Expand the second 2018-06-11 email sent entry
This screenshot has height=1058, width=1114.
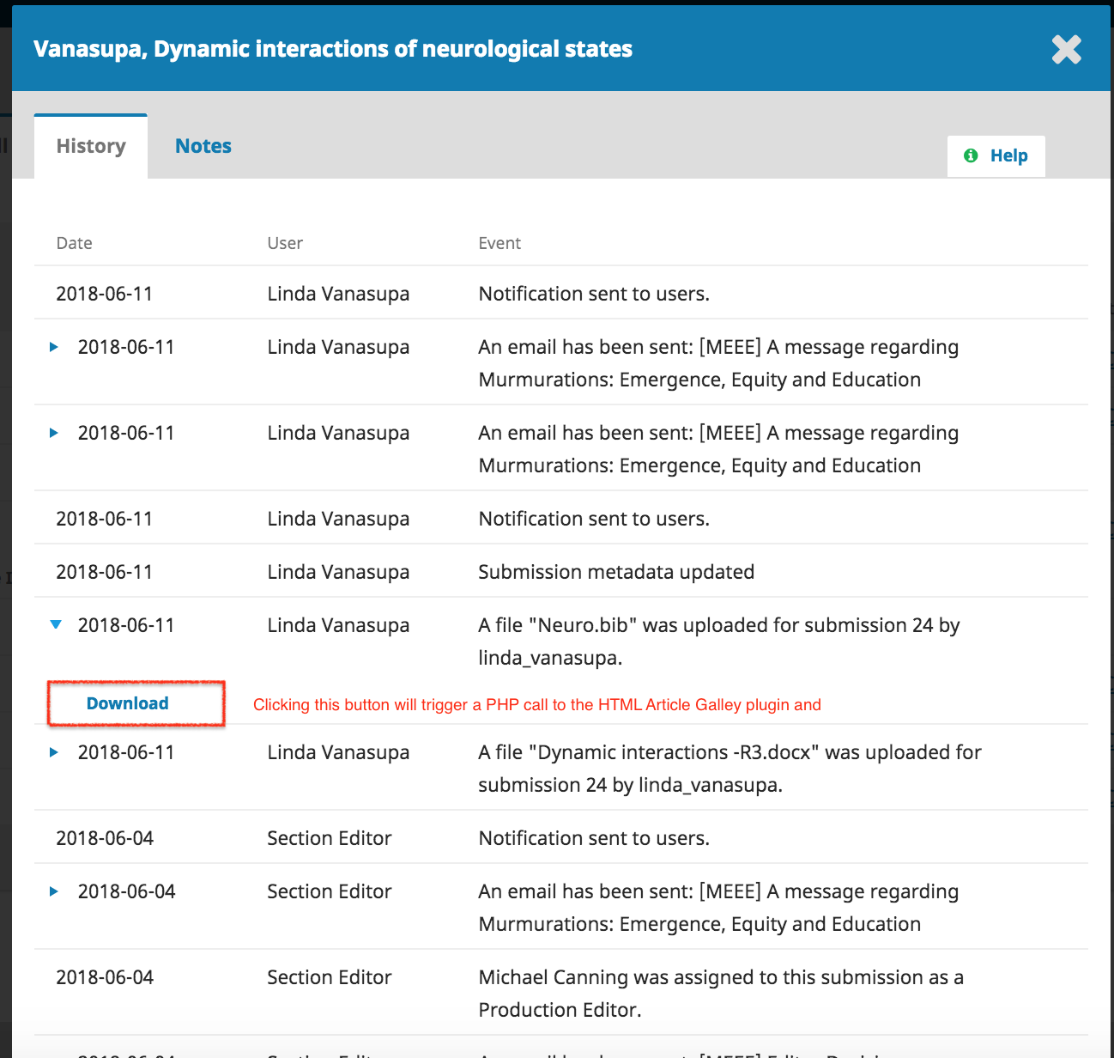coord(54,433)
